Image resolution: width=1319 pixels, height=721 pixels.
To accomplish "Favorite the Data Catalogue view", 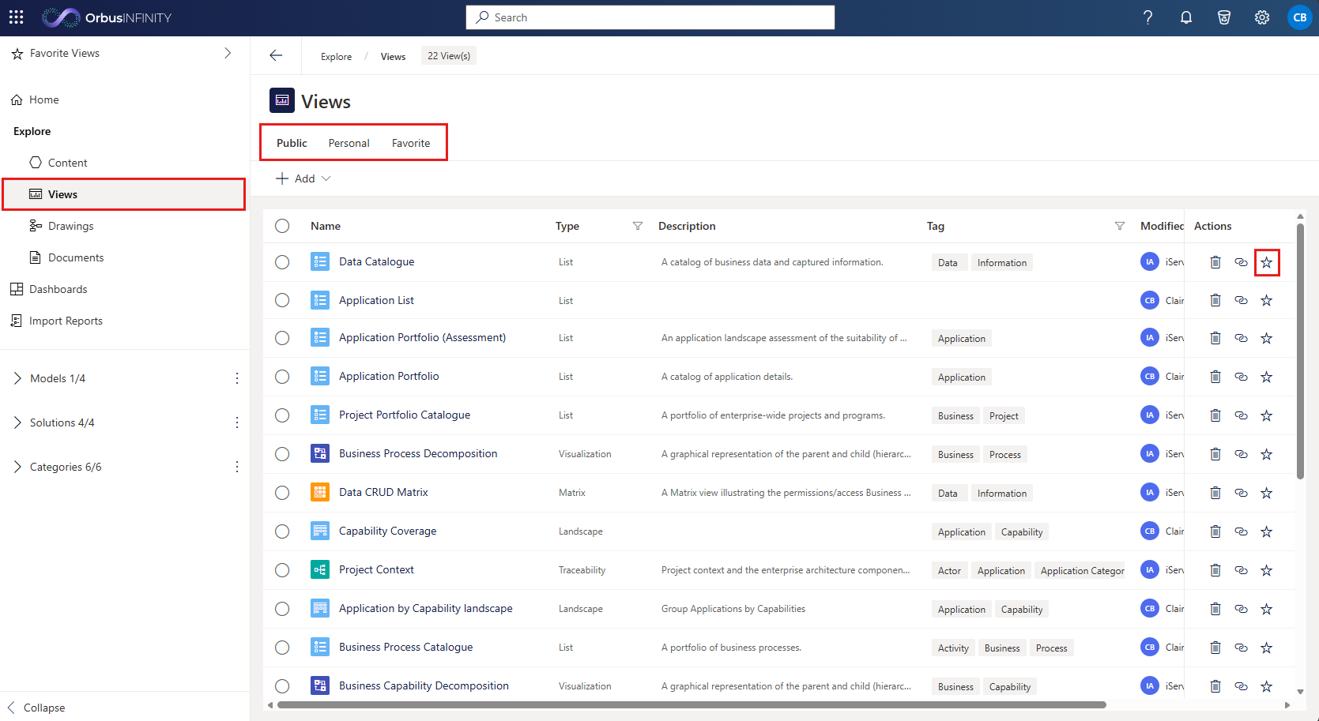I will coord(1267,262).
